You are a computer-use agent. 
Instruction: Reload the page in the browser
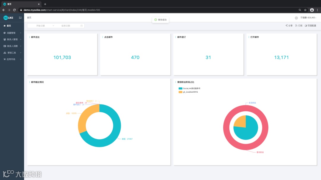[14, 10]
